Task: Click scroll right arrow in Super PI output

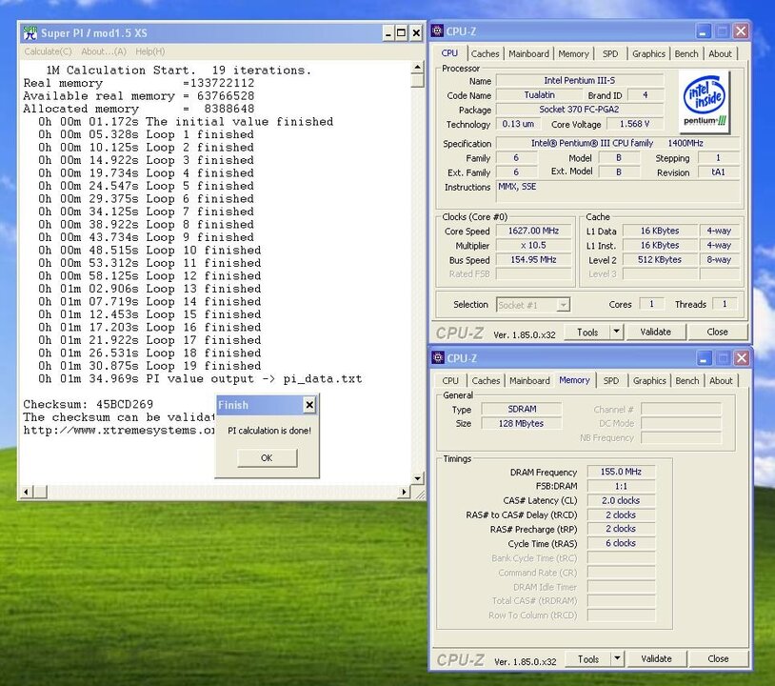Action: tap(405, 493)
